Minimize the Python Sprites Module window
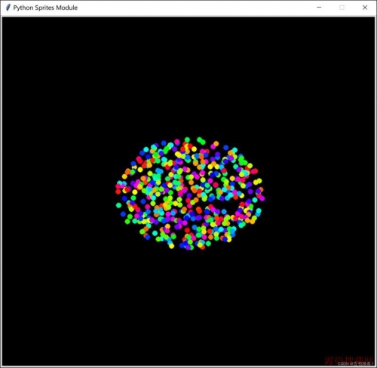The image size is (377, 368). (x=319, y=8)
